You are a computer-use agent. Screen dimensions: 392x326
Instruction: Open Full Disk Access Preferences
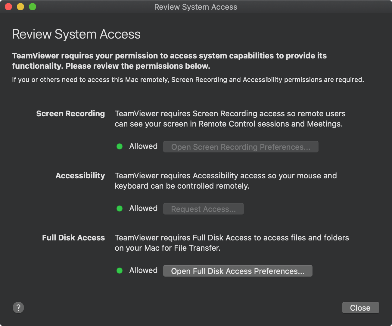pos(238,271)
